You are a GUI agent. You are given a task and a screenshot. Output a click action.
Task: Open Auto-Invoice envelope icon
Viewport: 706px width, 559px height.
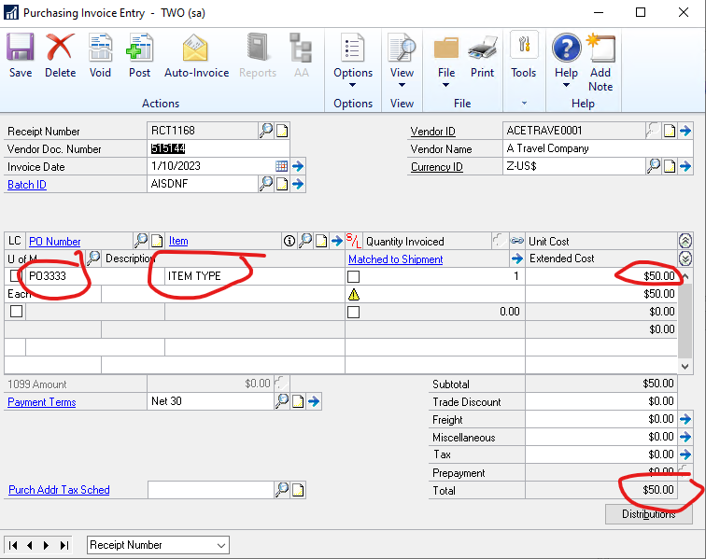tap(195, 48)
